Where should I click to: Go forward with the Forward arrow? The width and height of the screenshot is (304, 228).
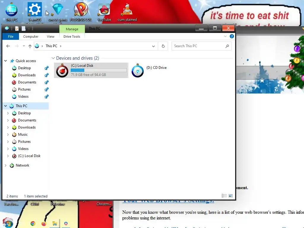(x=17, y=46)
